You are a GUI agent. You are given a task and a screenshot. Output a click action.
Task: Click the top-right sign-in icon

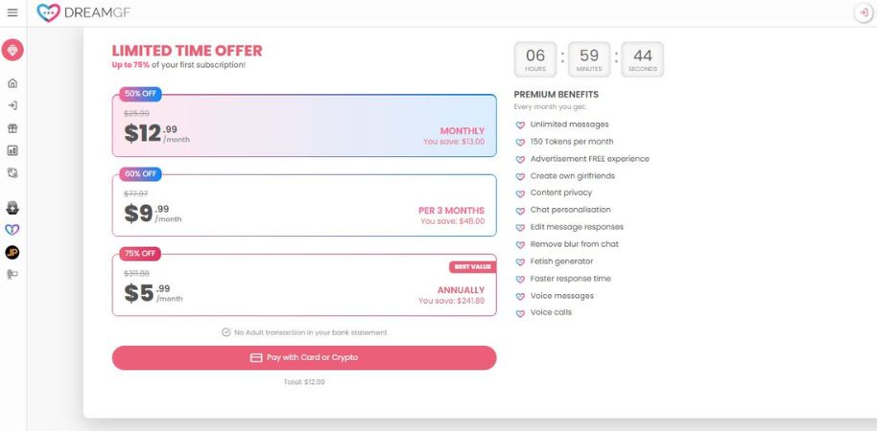pos(863,13)
